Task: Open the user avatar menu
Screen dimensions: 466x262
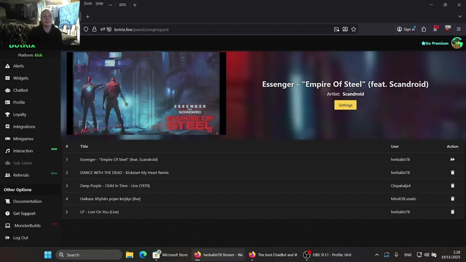Action: pos(457,43)
